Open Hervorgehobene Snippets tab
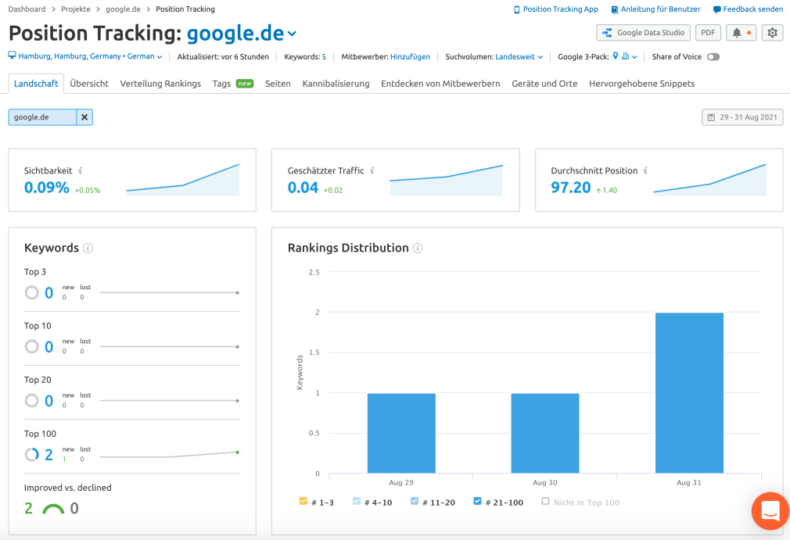 click(x=642, y=84)
